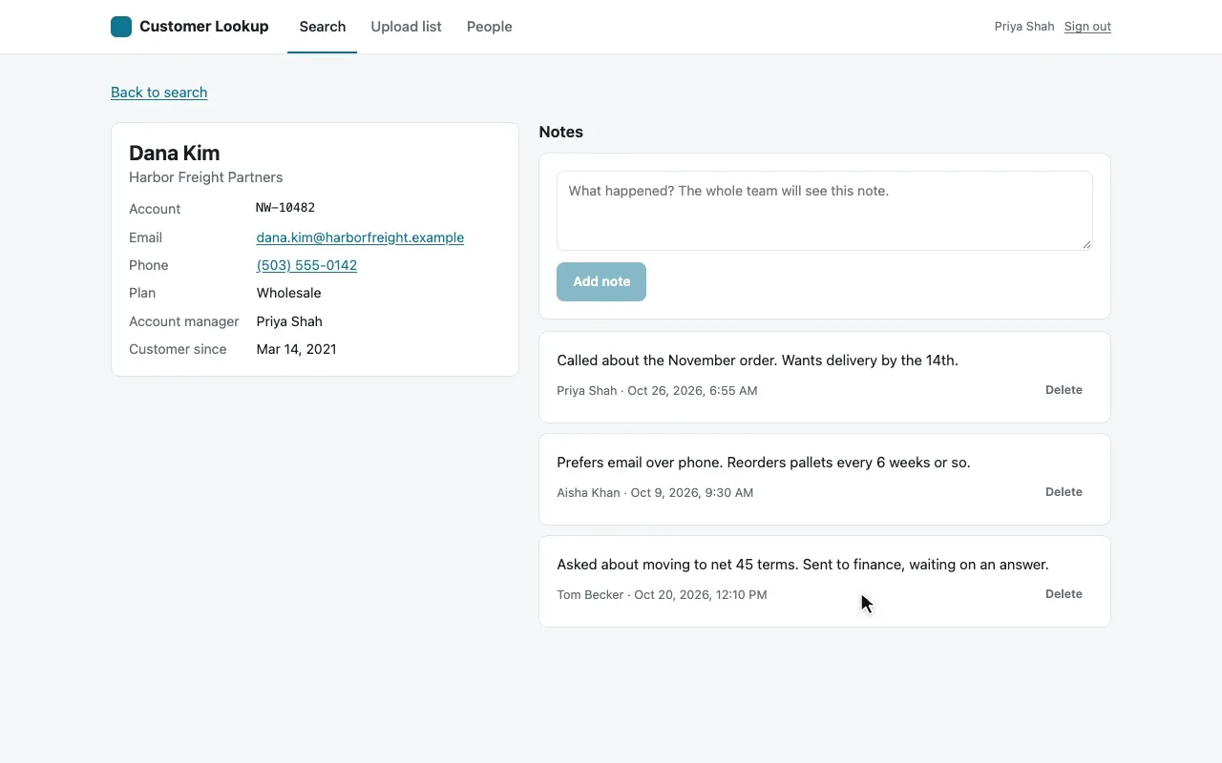Call the phone number (503) 555-0142
The height and width of the screenshot is (763, 1222).
click(306, 265)
